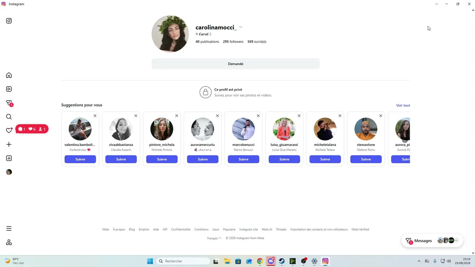The image size is (475, 267).
Task: Dismiss the auroramercuriu suggestion
Action: click(x=217, y=116)
